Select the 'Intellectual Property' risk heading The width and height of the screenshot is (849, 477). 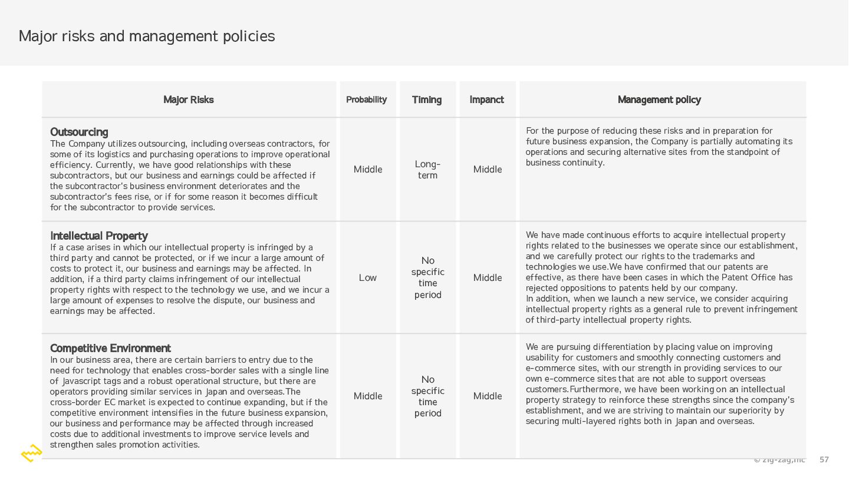(99, 236)
